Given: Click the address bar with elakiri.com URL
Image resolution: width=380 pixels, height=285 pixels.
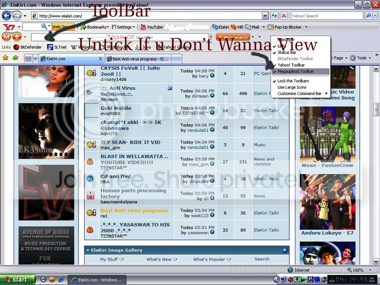Looking at the screenshot, I should pyautogui.click(x=147, y=16).
